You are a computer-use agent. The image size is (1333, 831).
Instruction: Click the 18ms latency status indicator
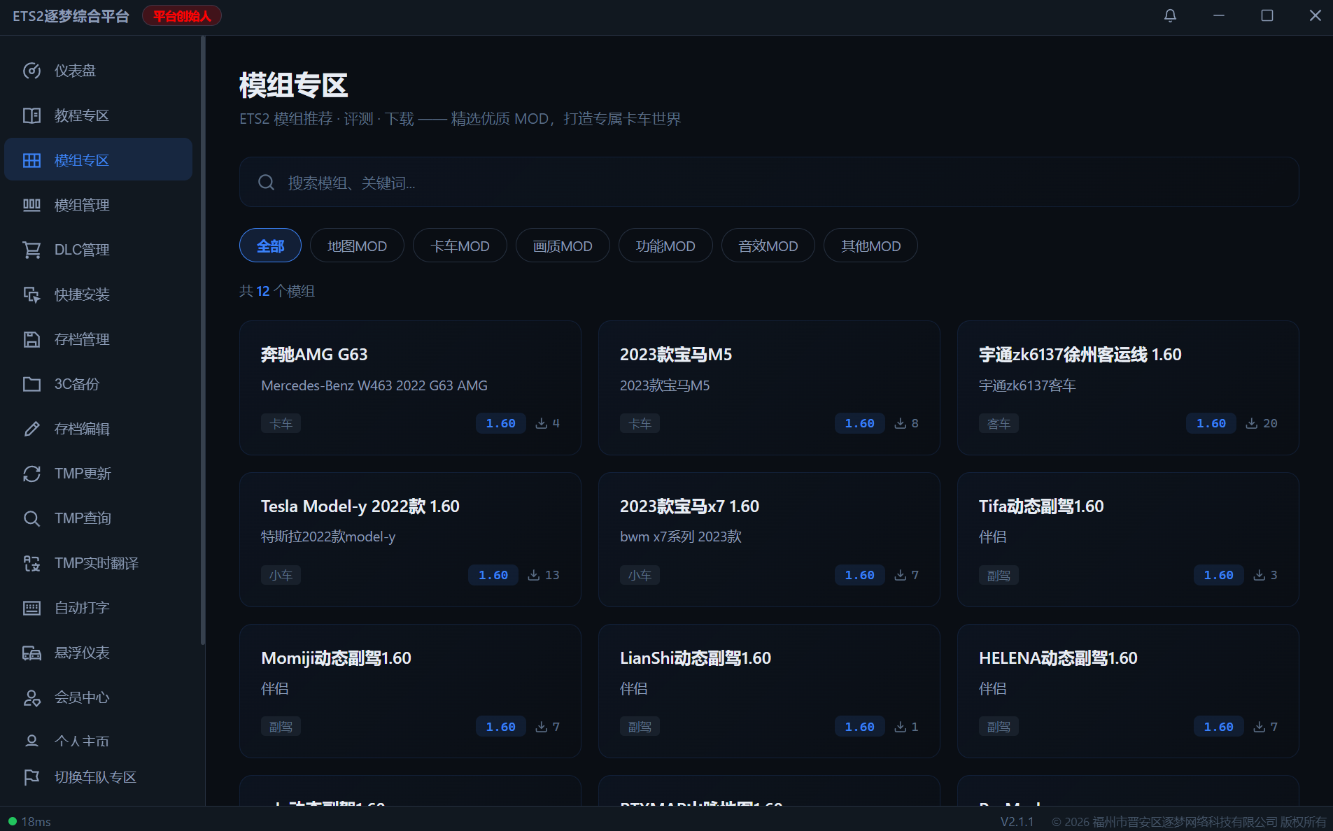click(29, 821)
